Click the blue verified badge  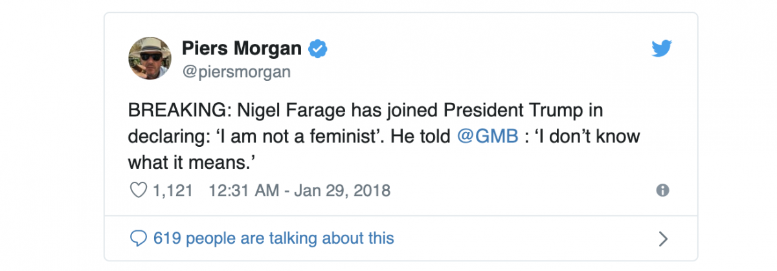tap(318, 49)
